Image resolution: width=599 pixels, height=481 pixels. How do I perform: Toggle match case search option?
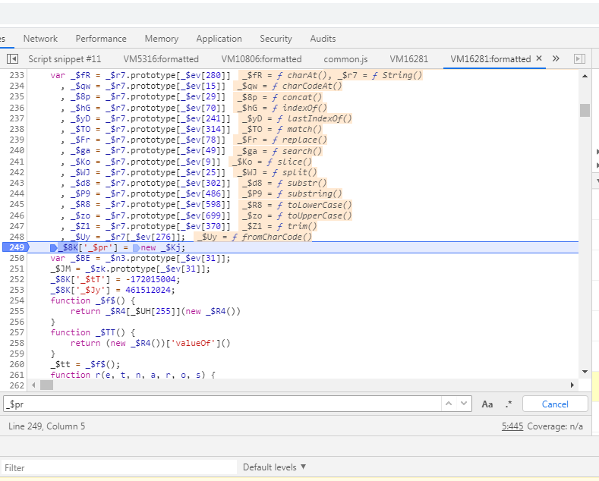pyautogui.click(x=487, y=404)
